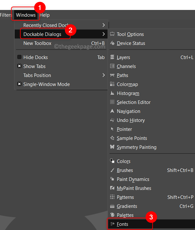Click the Symmetry Painting butterfly icon

click(112, 147)
